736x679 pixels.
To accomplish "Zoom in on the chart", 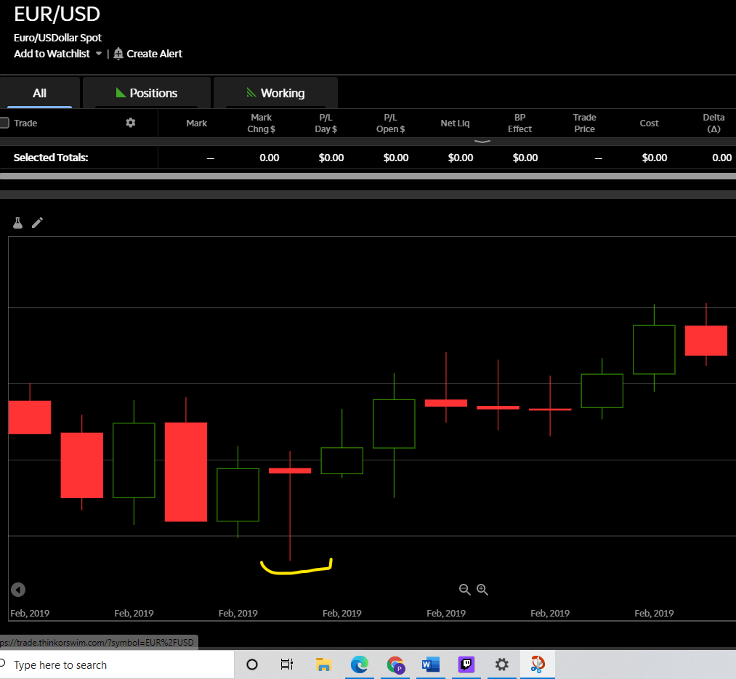I will pos(482,590).
